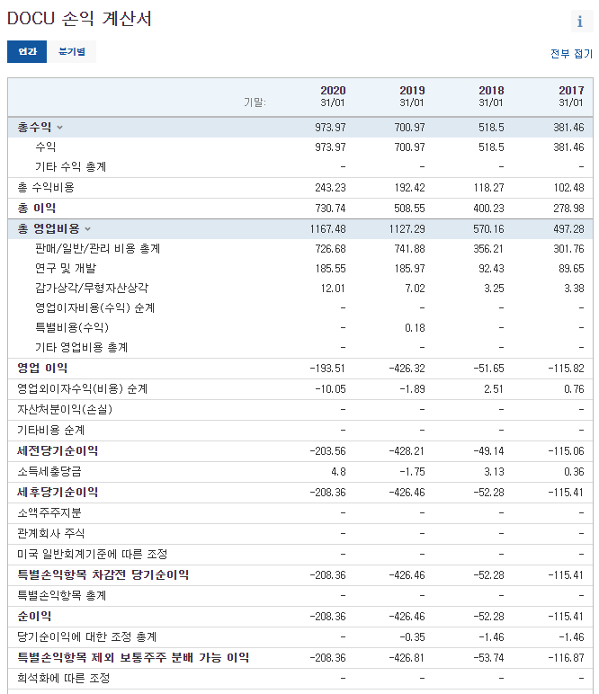Screen dimensions: 599x694
Task: Click the 기타 영업비용 총계 label
Action: [x=82, y=347]
